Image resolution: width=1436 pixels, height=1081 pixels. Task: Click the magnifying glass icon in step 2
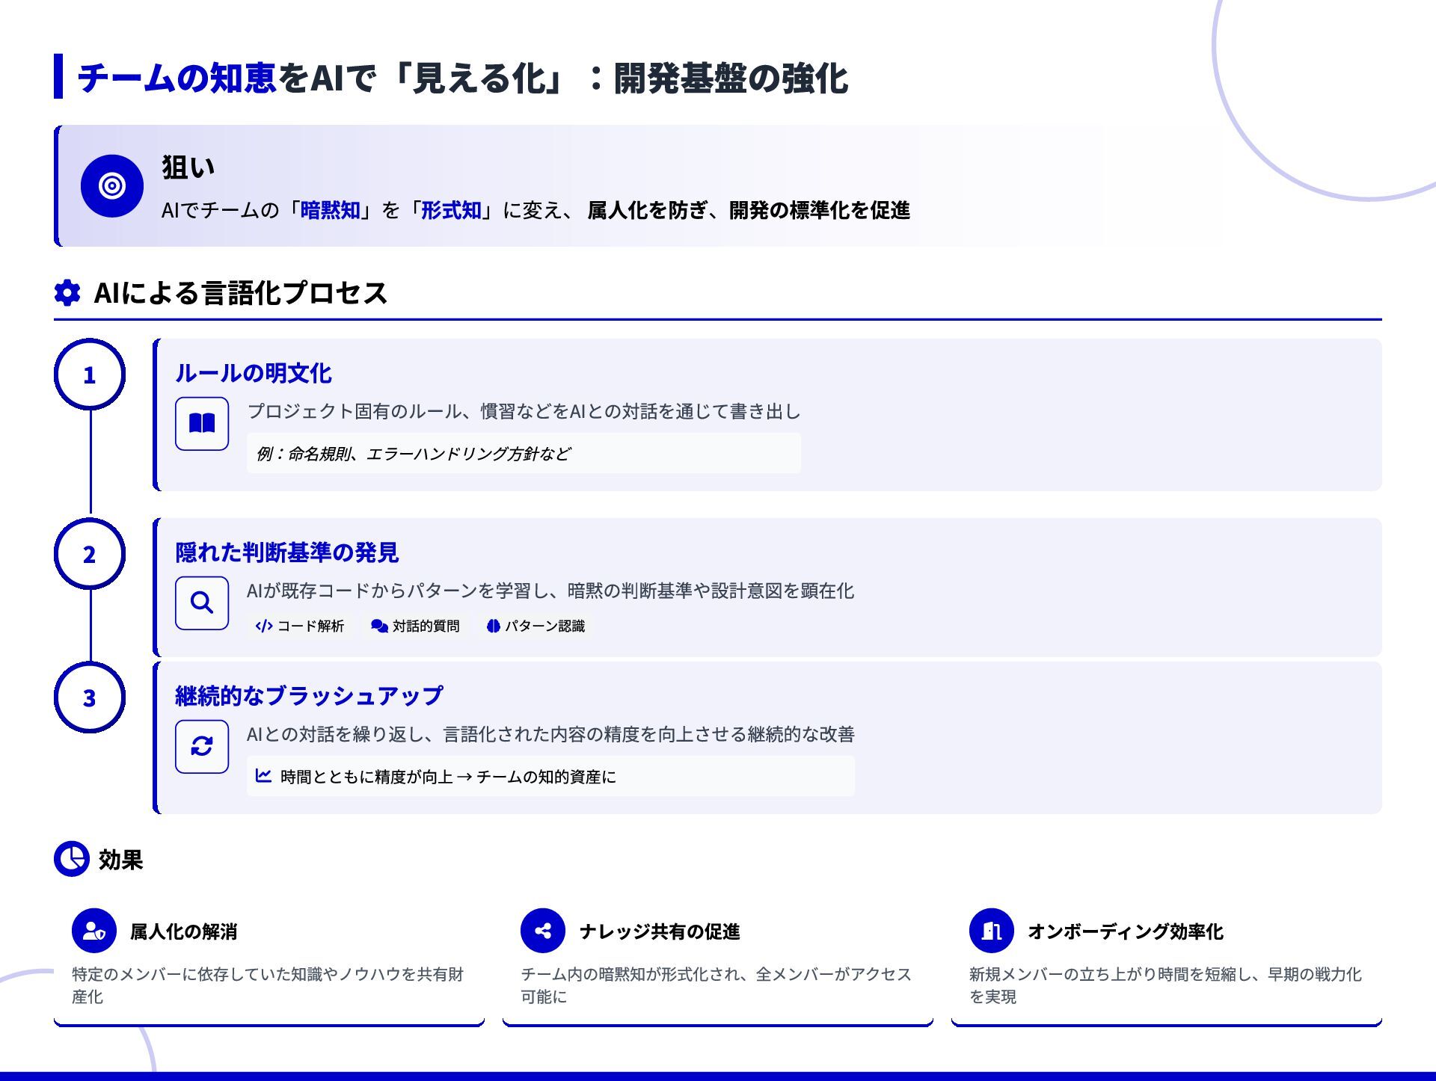coord(202,603)
